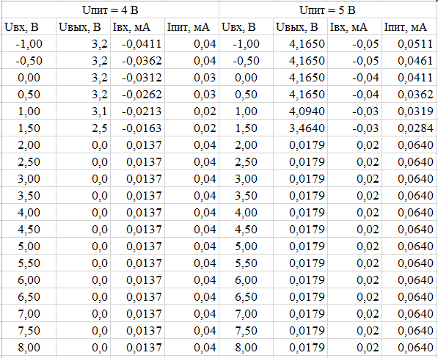This screenshot has height=358, width=438.
Task: Select the cell containing -0,0262
Action: [137, 95]
